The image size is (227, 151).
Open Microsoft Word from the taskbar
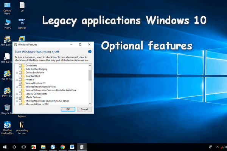(72, 147)
